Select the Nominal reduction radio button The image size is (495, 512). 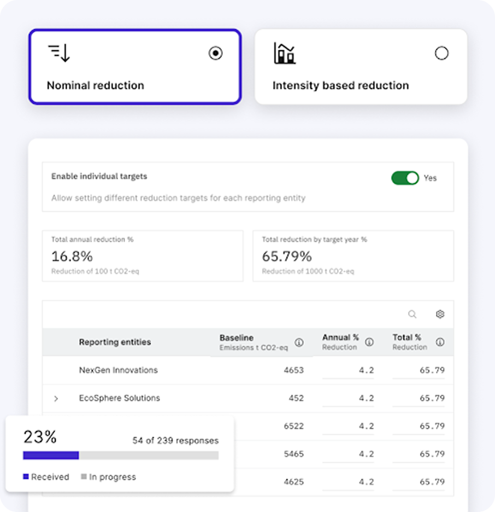coord(216,53)
